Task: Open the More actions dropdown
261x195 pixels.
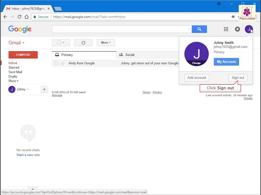Action: tap(106, 43)
